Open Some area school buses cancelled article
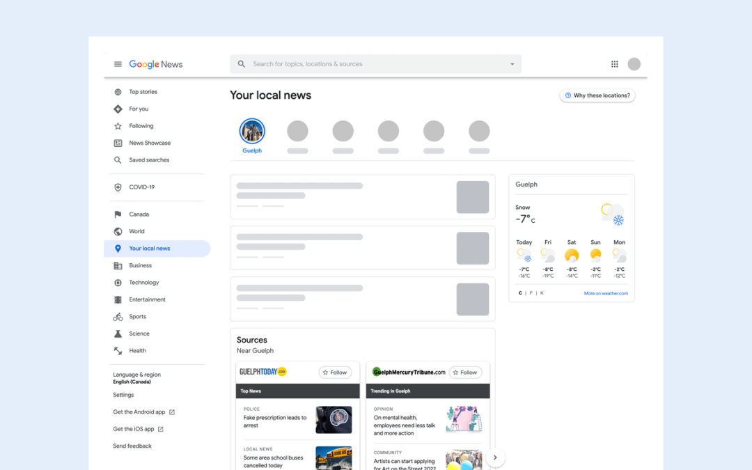This screenshot has height=470, width=752. click(x=274, y=462)
